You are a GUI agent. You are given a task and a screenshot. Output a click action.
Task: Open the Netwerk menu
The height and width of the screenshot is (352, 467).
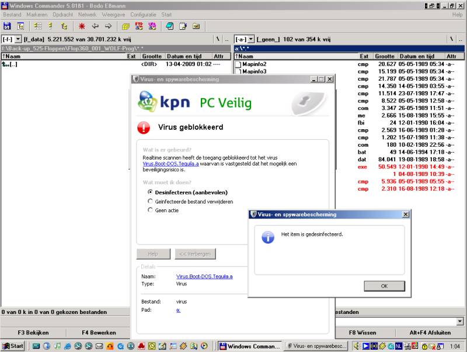[87, 15]
